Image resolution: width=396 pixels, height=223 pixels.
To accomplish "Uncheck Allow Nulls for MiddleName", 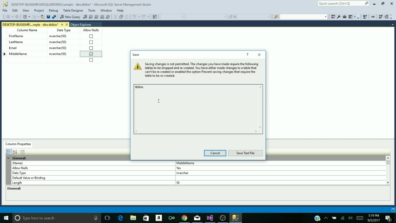I will [x=91, y=54].
